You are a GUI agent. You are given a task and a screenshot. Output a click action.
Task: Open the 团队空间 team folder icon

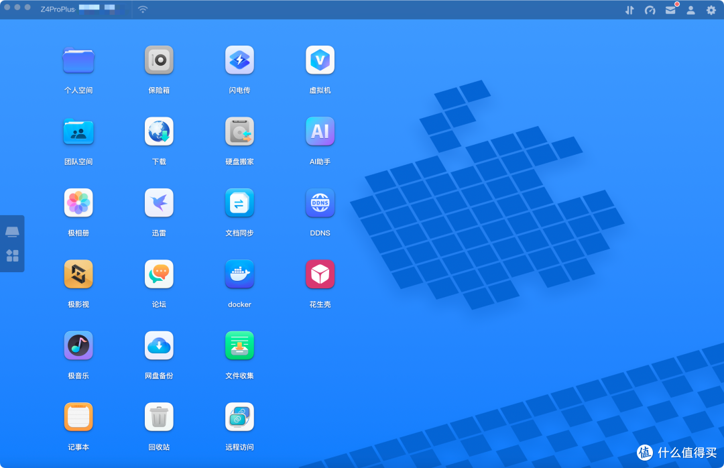pos(78,131)
